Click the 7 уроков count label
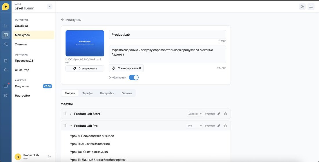Screen dimensions: 319x162 (210, 114)
